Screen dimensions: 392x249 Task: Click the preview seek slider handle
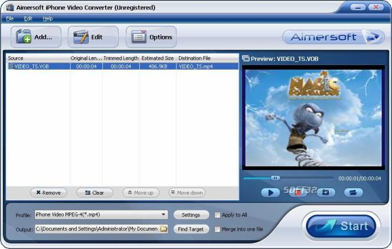(x=275, y=178)
